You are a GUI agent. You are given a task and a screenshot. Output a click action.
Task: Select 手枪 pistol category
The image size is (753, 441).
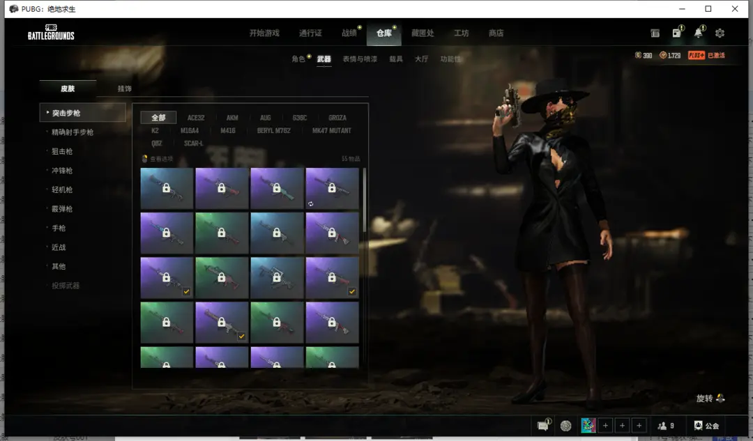click(59, 228)
